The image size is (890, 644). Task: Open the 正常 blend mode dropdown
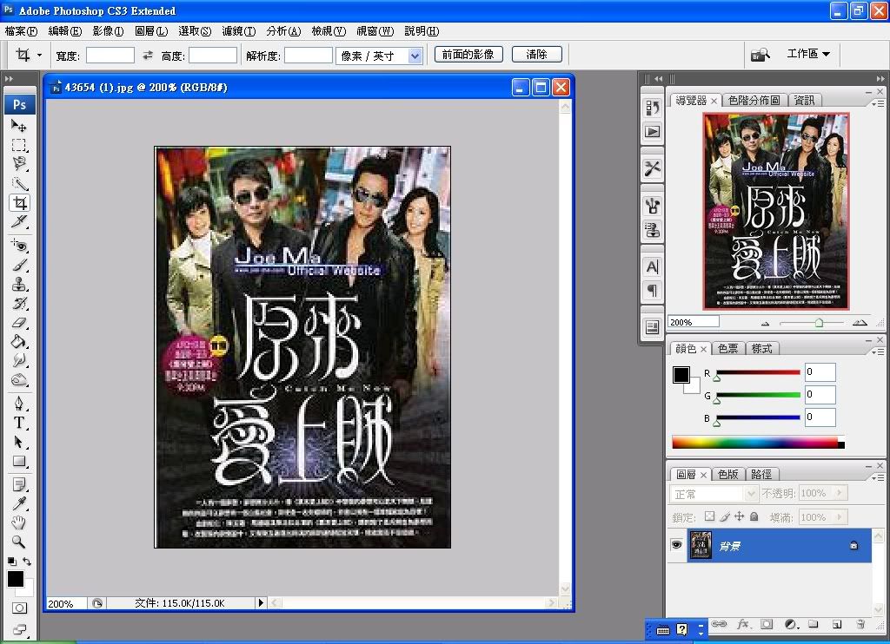(x=714, y=494)
